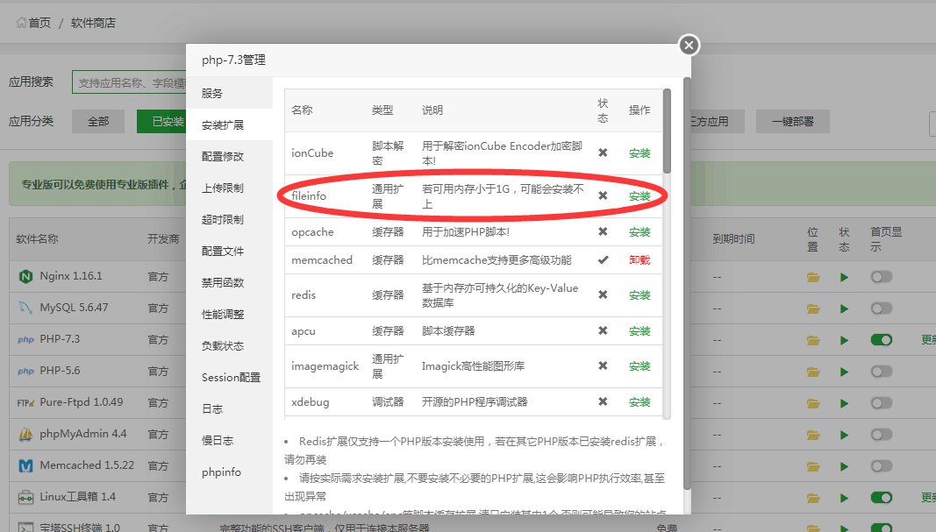Viewport: 936px width, 532px height.
Task: Uninstall the memcached extension
Action: coord(639,260)
